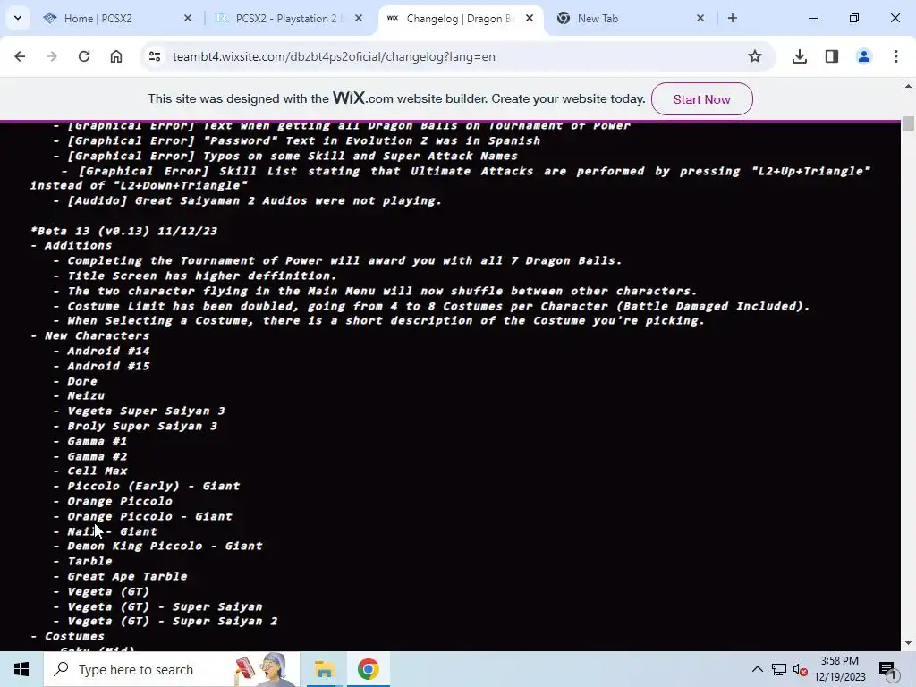Open the Chrome profile avatar
The image size is (916, 687).
tap(864, 56)
